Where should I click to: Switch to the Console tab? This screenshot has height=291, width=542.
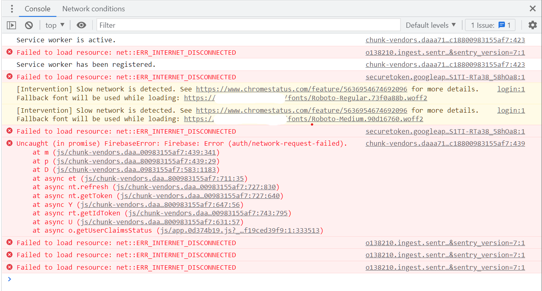pos(37,8)
